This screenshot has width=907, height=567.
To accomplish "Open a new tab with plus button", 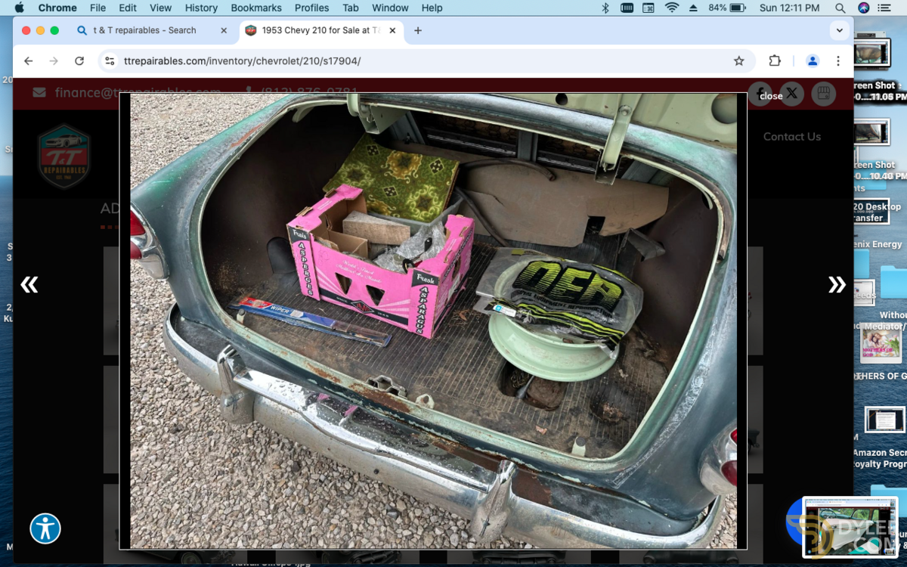I will 418,30.
